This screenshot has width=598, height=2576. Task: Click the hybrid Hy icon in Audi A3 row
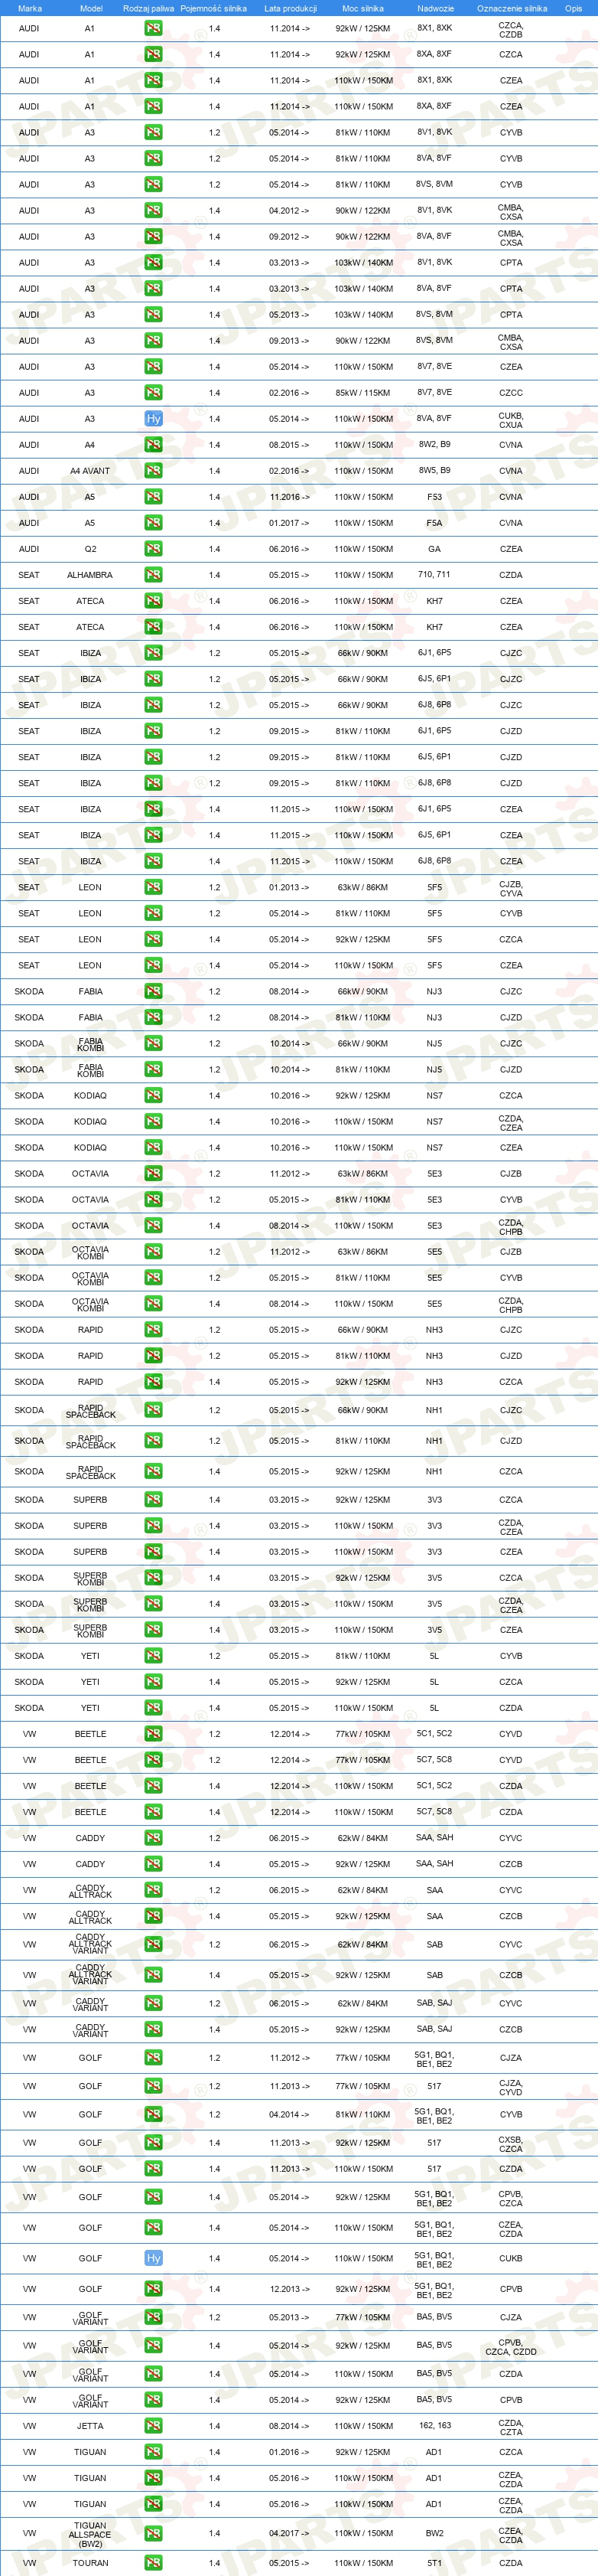coord(153,419)
